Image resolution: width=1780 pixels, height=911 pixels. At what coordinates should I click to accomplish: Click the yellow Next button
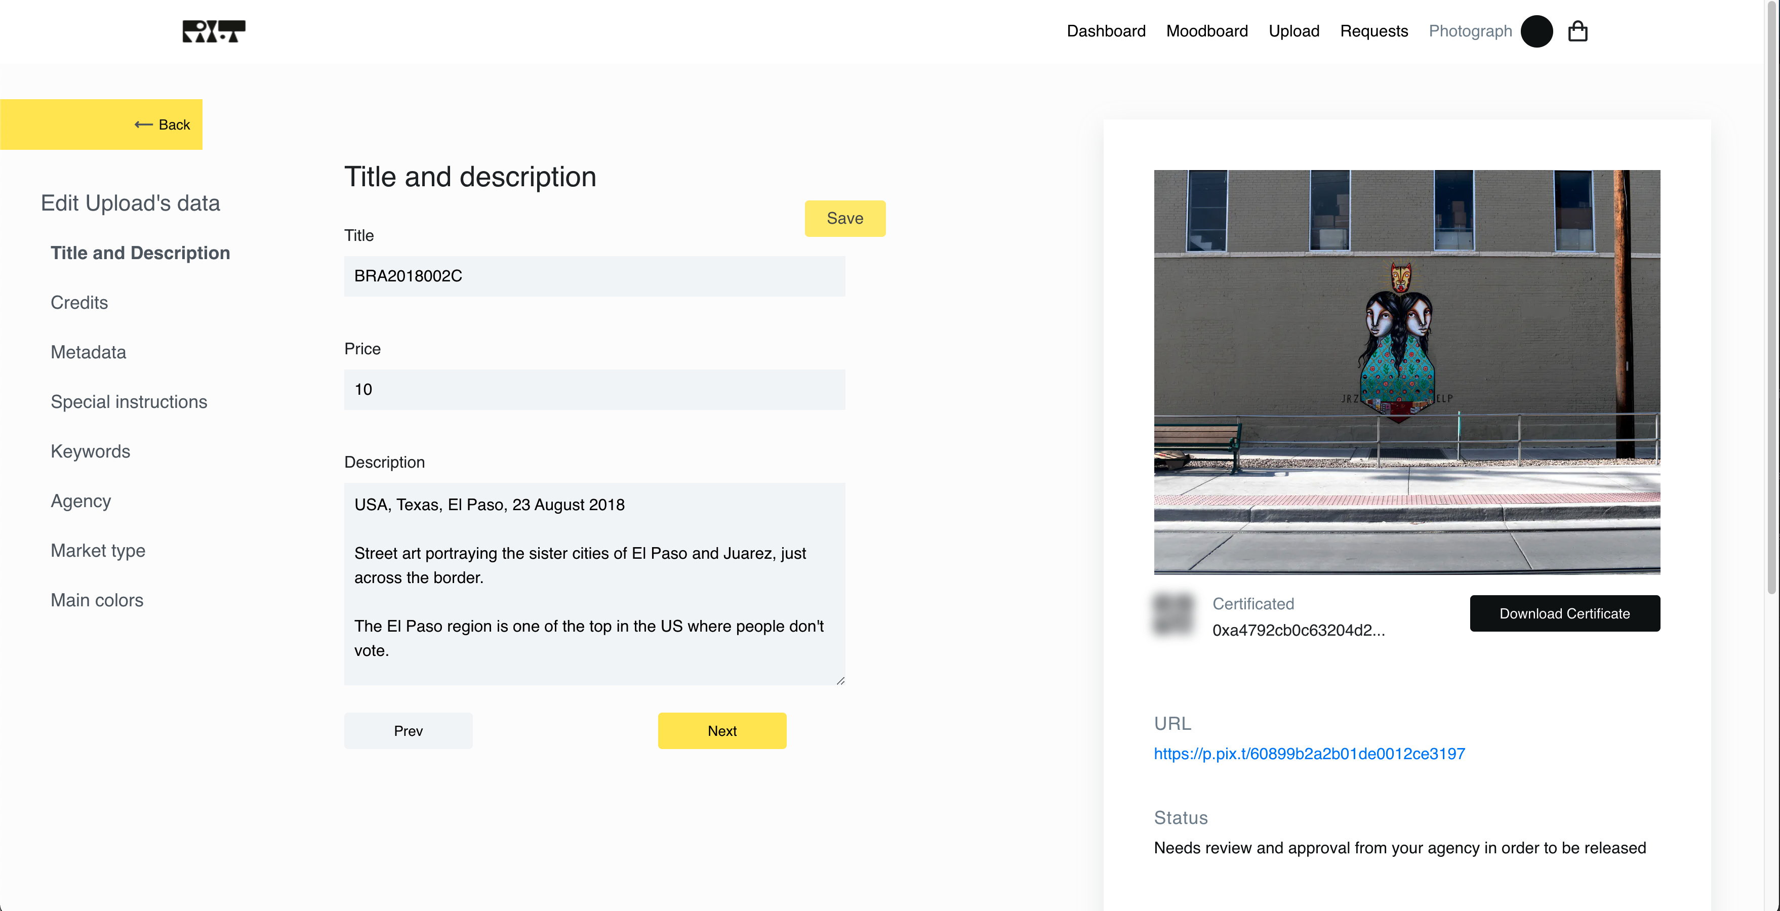point(722,731)
